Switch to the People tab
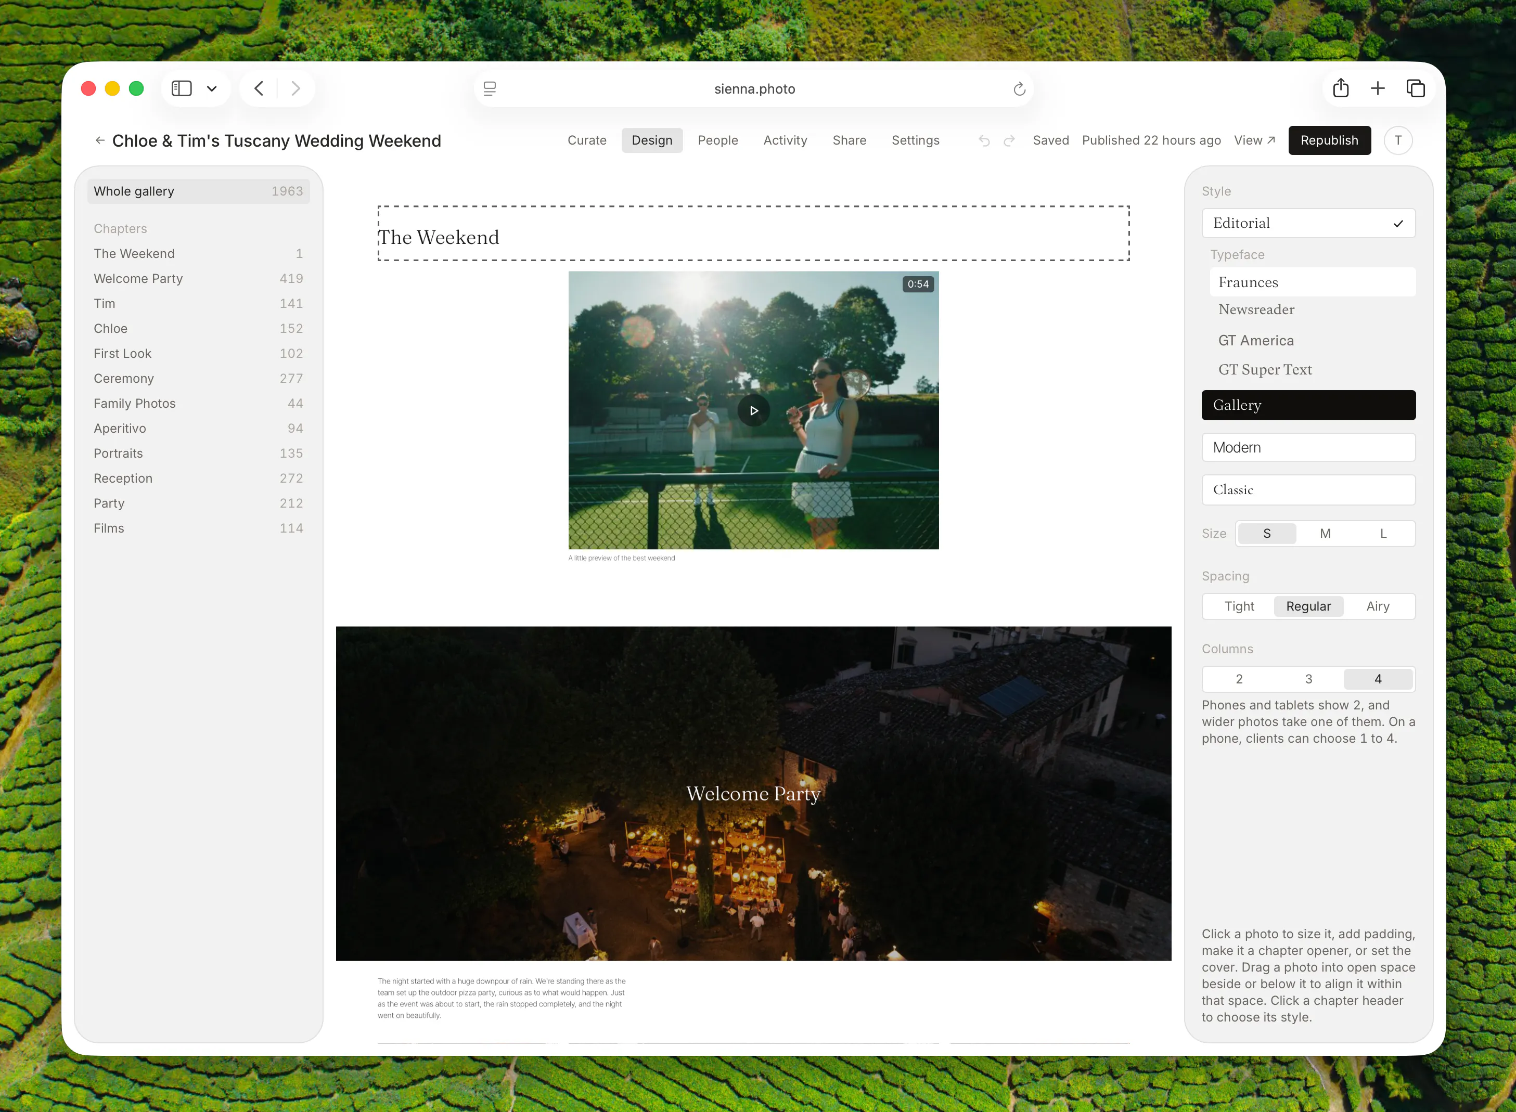1516x1112 pixels. pyautogui.click(x=717, y=140)
